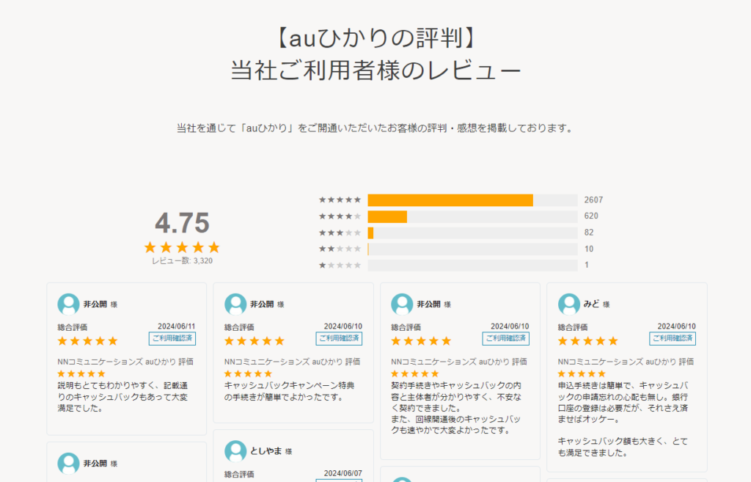Click avatar icon of reviewer としやま
Viewport: 751px width, 482px height.
[x=235, y=451]
